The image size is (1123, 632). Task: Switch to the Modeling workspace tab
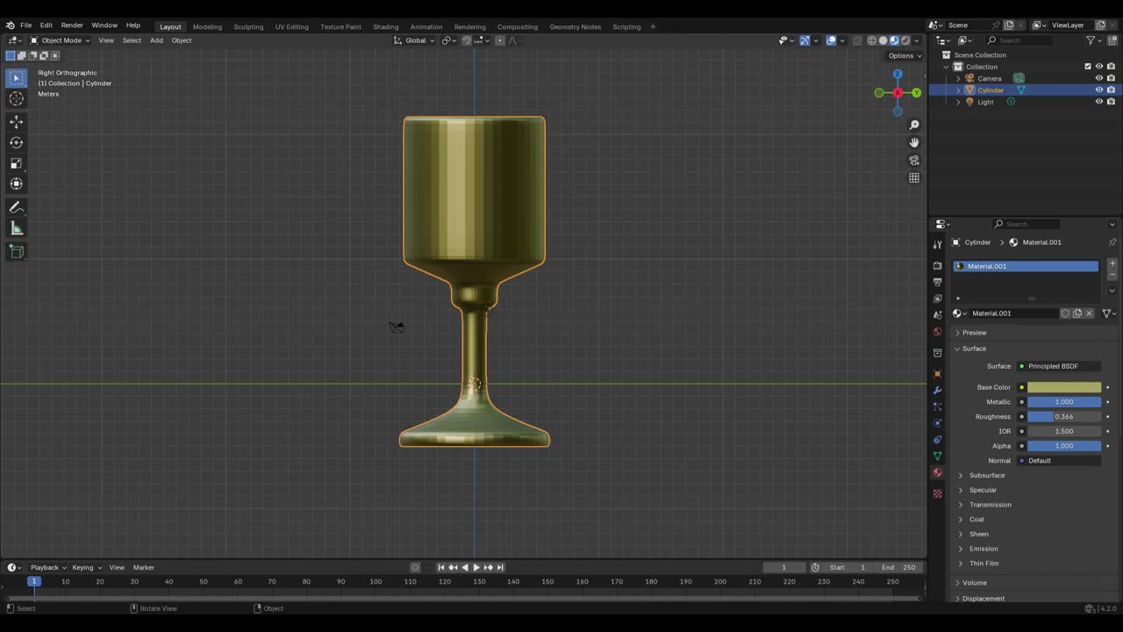coord(207,26)
